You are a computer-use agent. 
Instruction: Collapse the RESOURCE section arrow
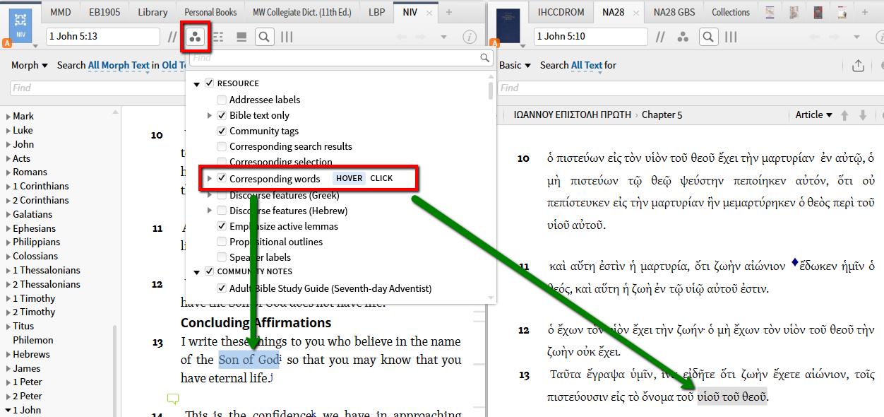coord(196,84)
